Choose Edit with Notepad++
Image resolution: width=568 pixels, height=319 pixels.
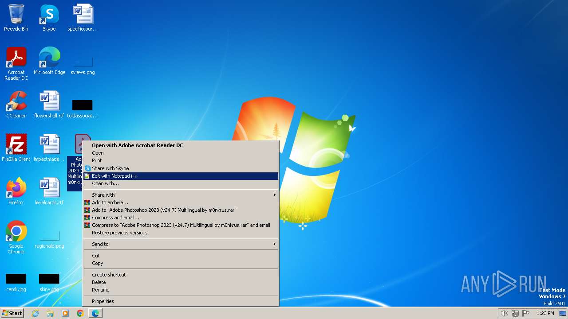point(181,176)
